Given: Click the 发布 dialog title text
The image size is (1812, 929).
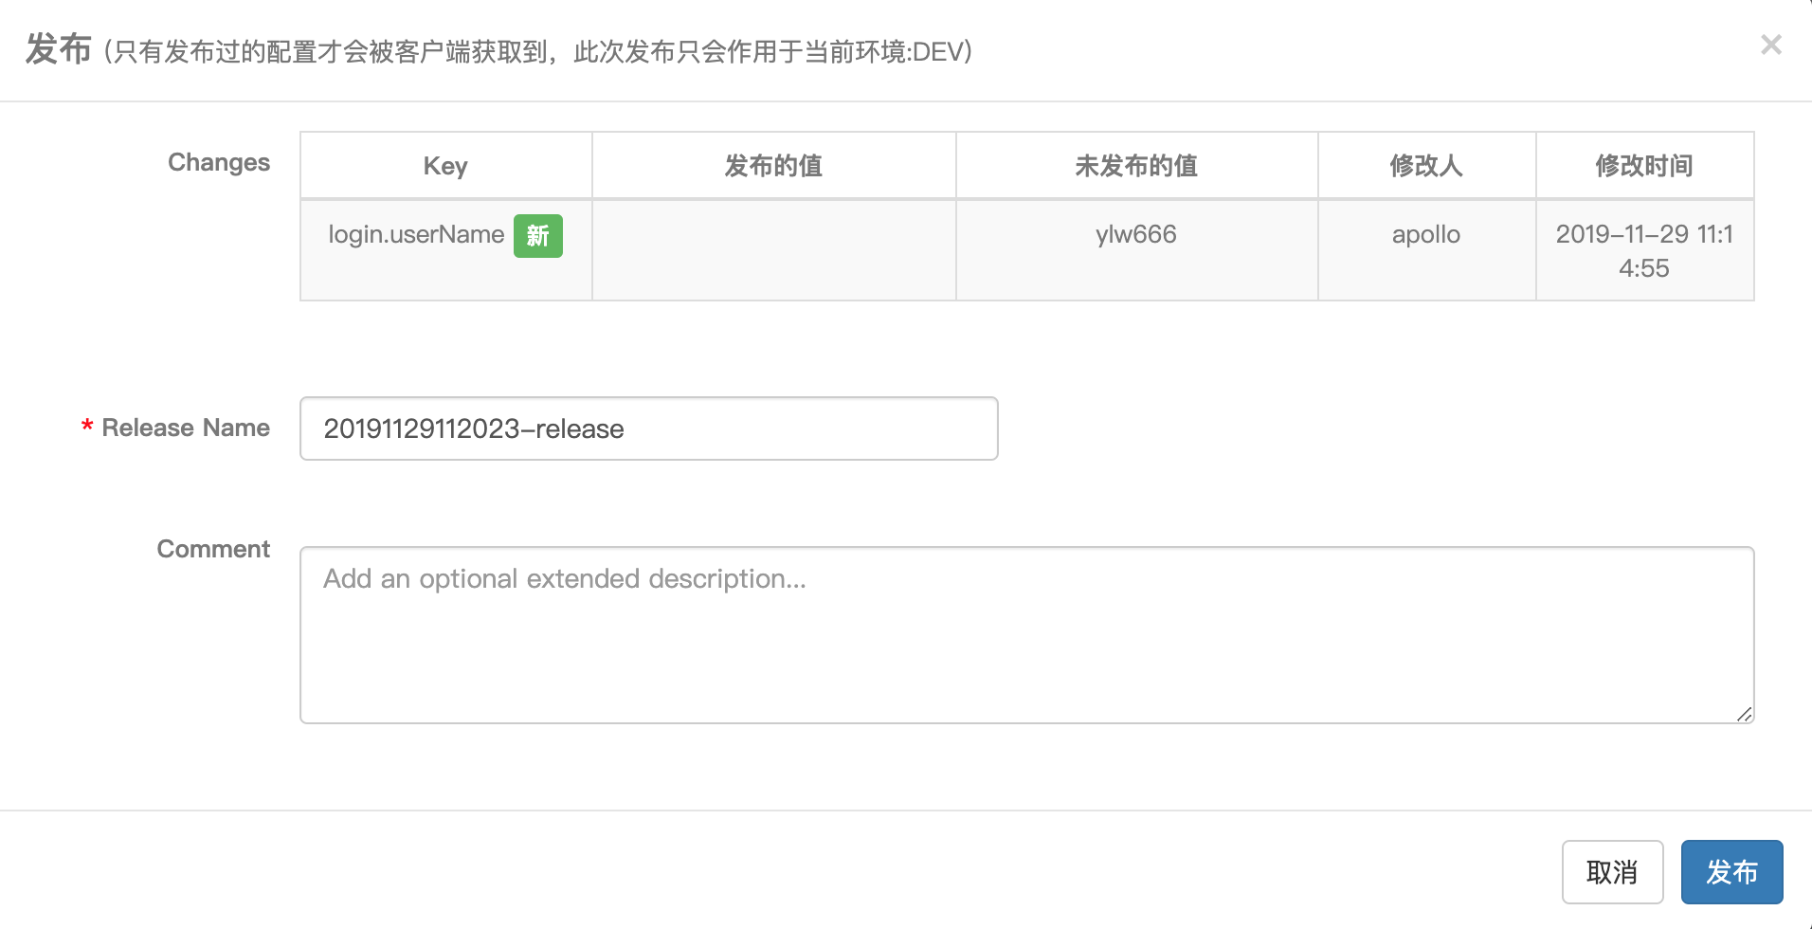Looking at the screenshot, I should pyautogui.click(x=58, y=48).
